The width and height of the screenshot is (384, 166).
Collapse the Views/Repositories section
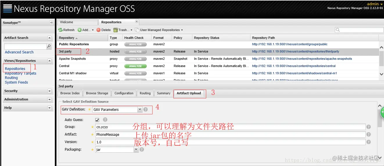49,61
